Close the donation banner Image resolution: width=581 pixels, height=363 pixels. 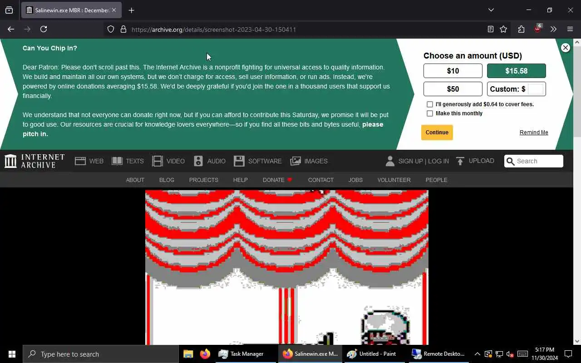pos(565,48)
